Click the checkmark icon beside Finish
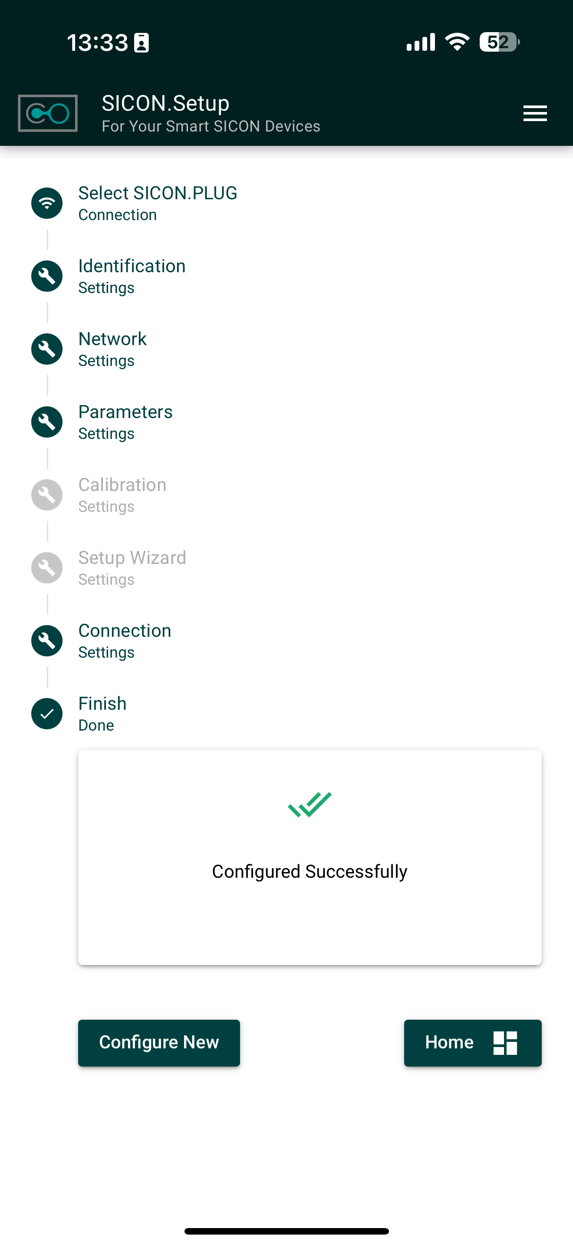 47,714
